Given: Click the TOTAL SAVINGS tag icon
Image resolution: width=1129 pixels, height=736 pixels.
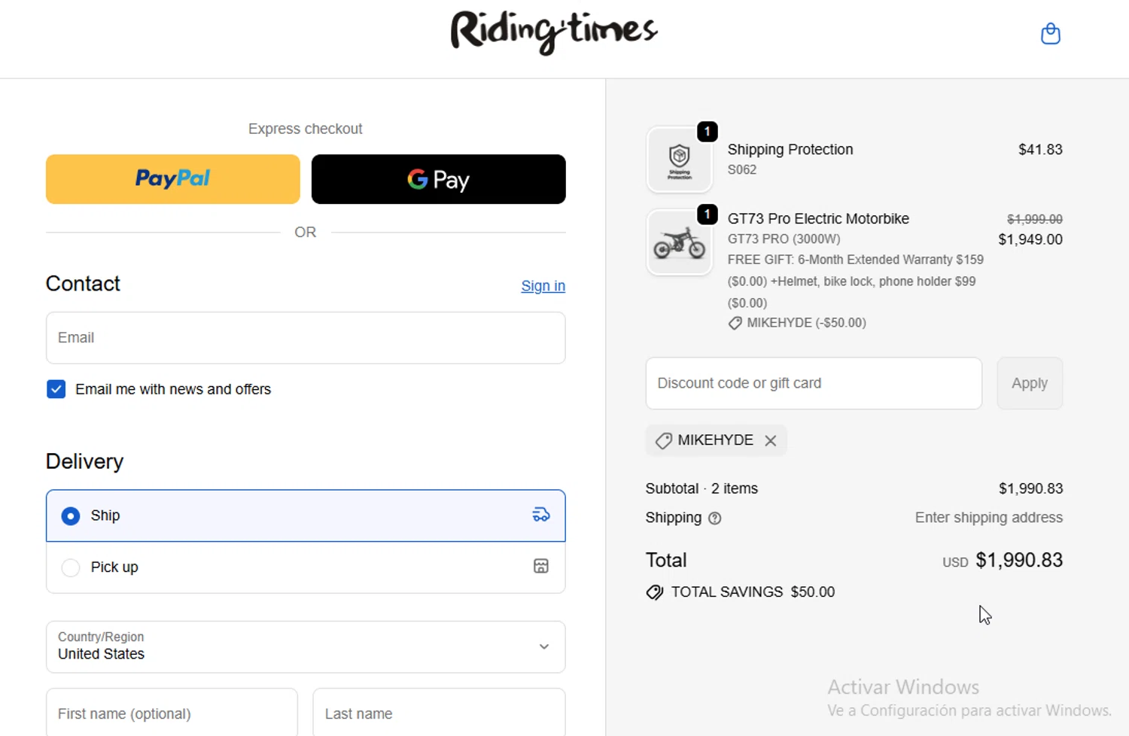Looking at the screenshot, I should coord(655,592).
